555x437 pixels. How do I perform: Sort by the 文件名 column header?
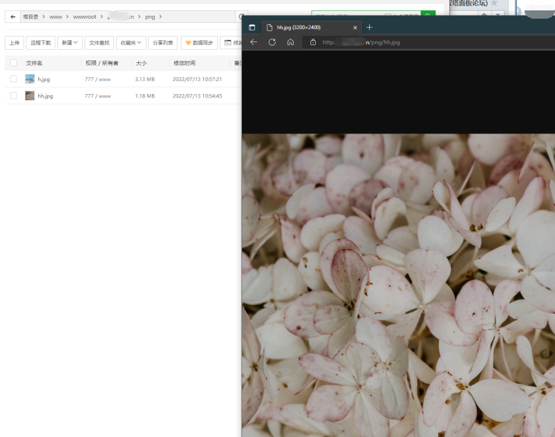pos(34,63)
